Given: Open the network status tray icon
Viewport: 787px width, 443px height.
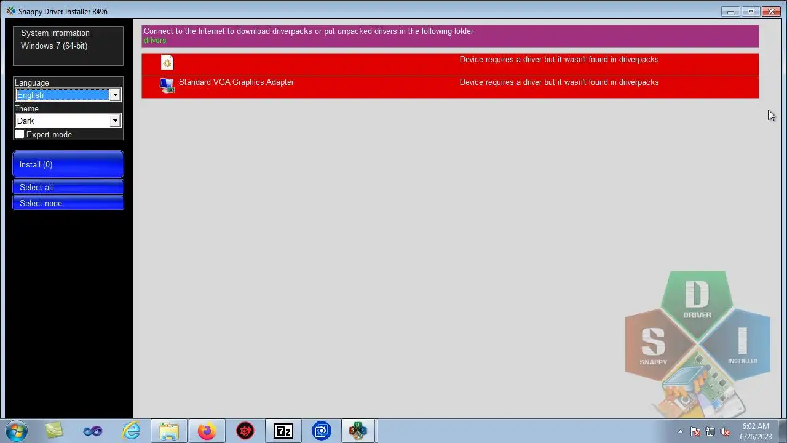Looking at the screenshot, I should click(x=710, y=431).
